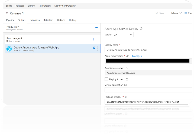Viewport: 194px width, 140px height.
Task: Open the Library menu item
Action: [31, 6]
